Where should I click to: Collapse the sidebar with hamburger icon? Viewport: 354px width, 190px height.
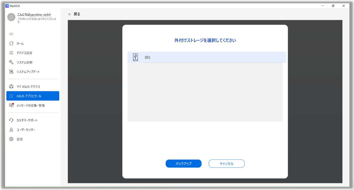tap(11, 34)
